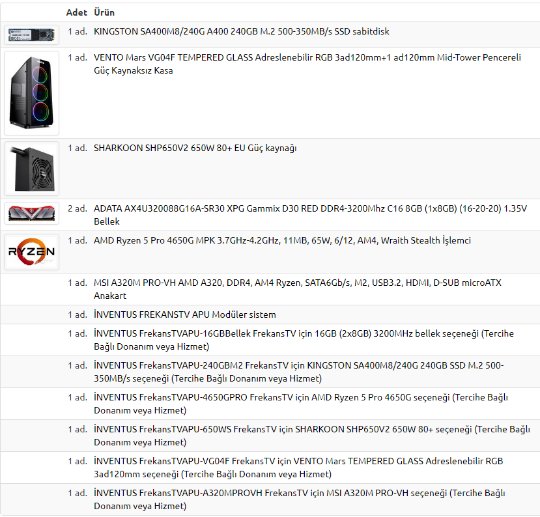Click the AMD Ryzen 5 Pro 4650G MPK product name
The image size is (540, 517).
tap(282, 240)
